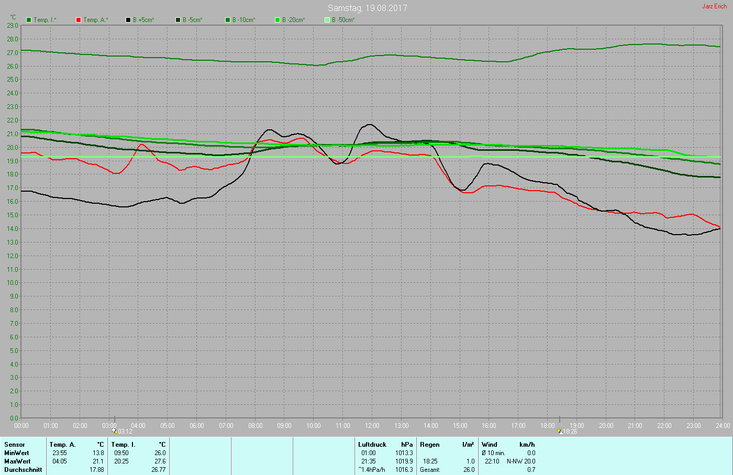Screen dimensions: 733x475
Task: Click the Luftdruck column header
Action: pos(372,445)
